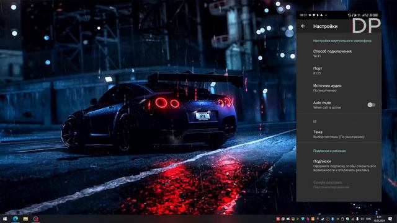The image size is (397, 223).
Task: Open the Источник аудио setting
Action: tap(339, 88)
